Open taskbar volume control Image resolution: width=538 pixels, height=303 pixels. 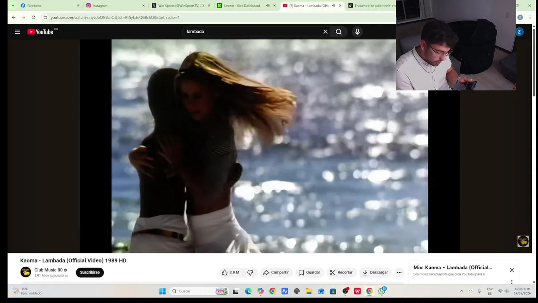tap(506, 291)
